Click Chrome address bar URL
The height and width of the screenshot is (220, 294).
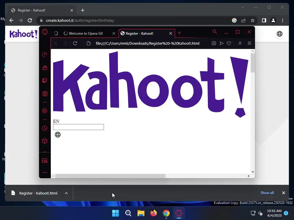pyautogui.click(x=80, y=20)
